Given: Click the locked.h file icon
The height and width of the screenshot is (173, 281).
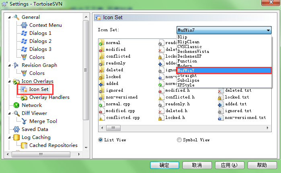Looking at the screenshot, I should pos(161,117).
